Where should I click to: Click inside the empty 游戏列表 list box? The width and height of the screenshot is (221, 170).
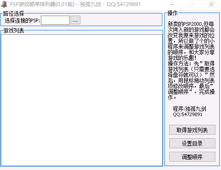(82, 100)
